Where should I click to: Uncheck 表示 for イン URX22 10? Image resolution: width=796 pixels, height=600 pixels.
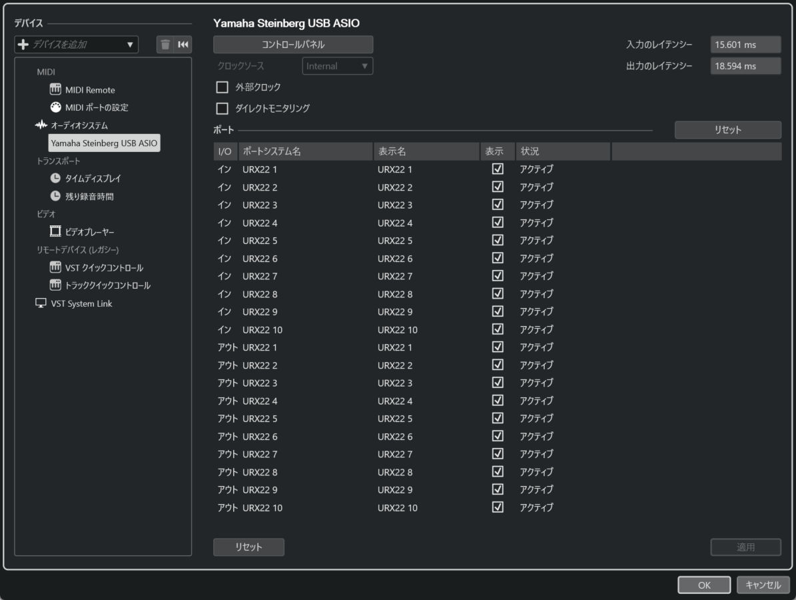(x=498, y=329)
